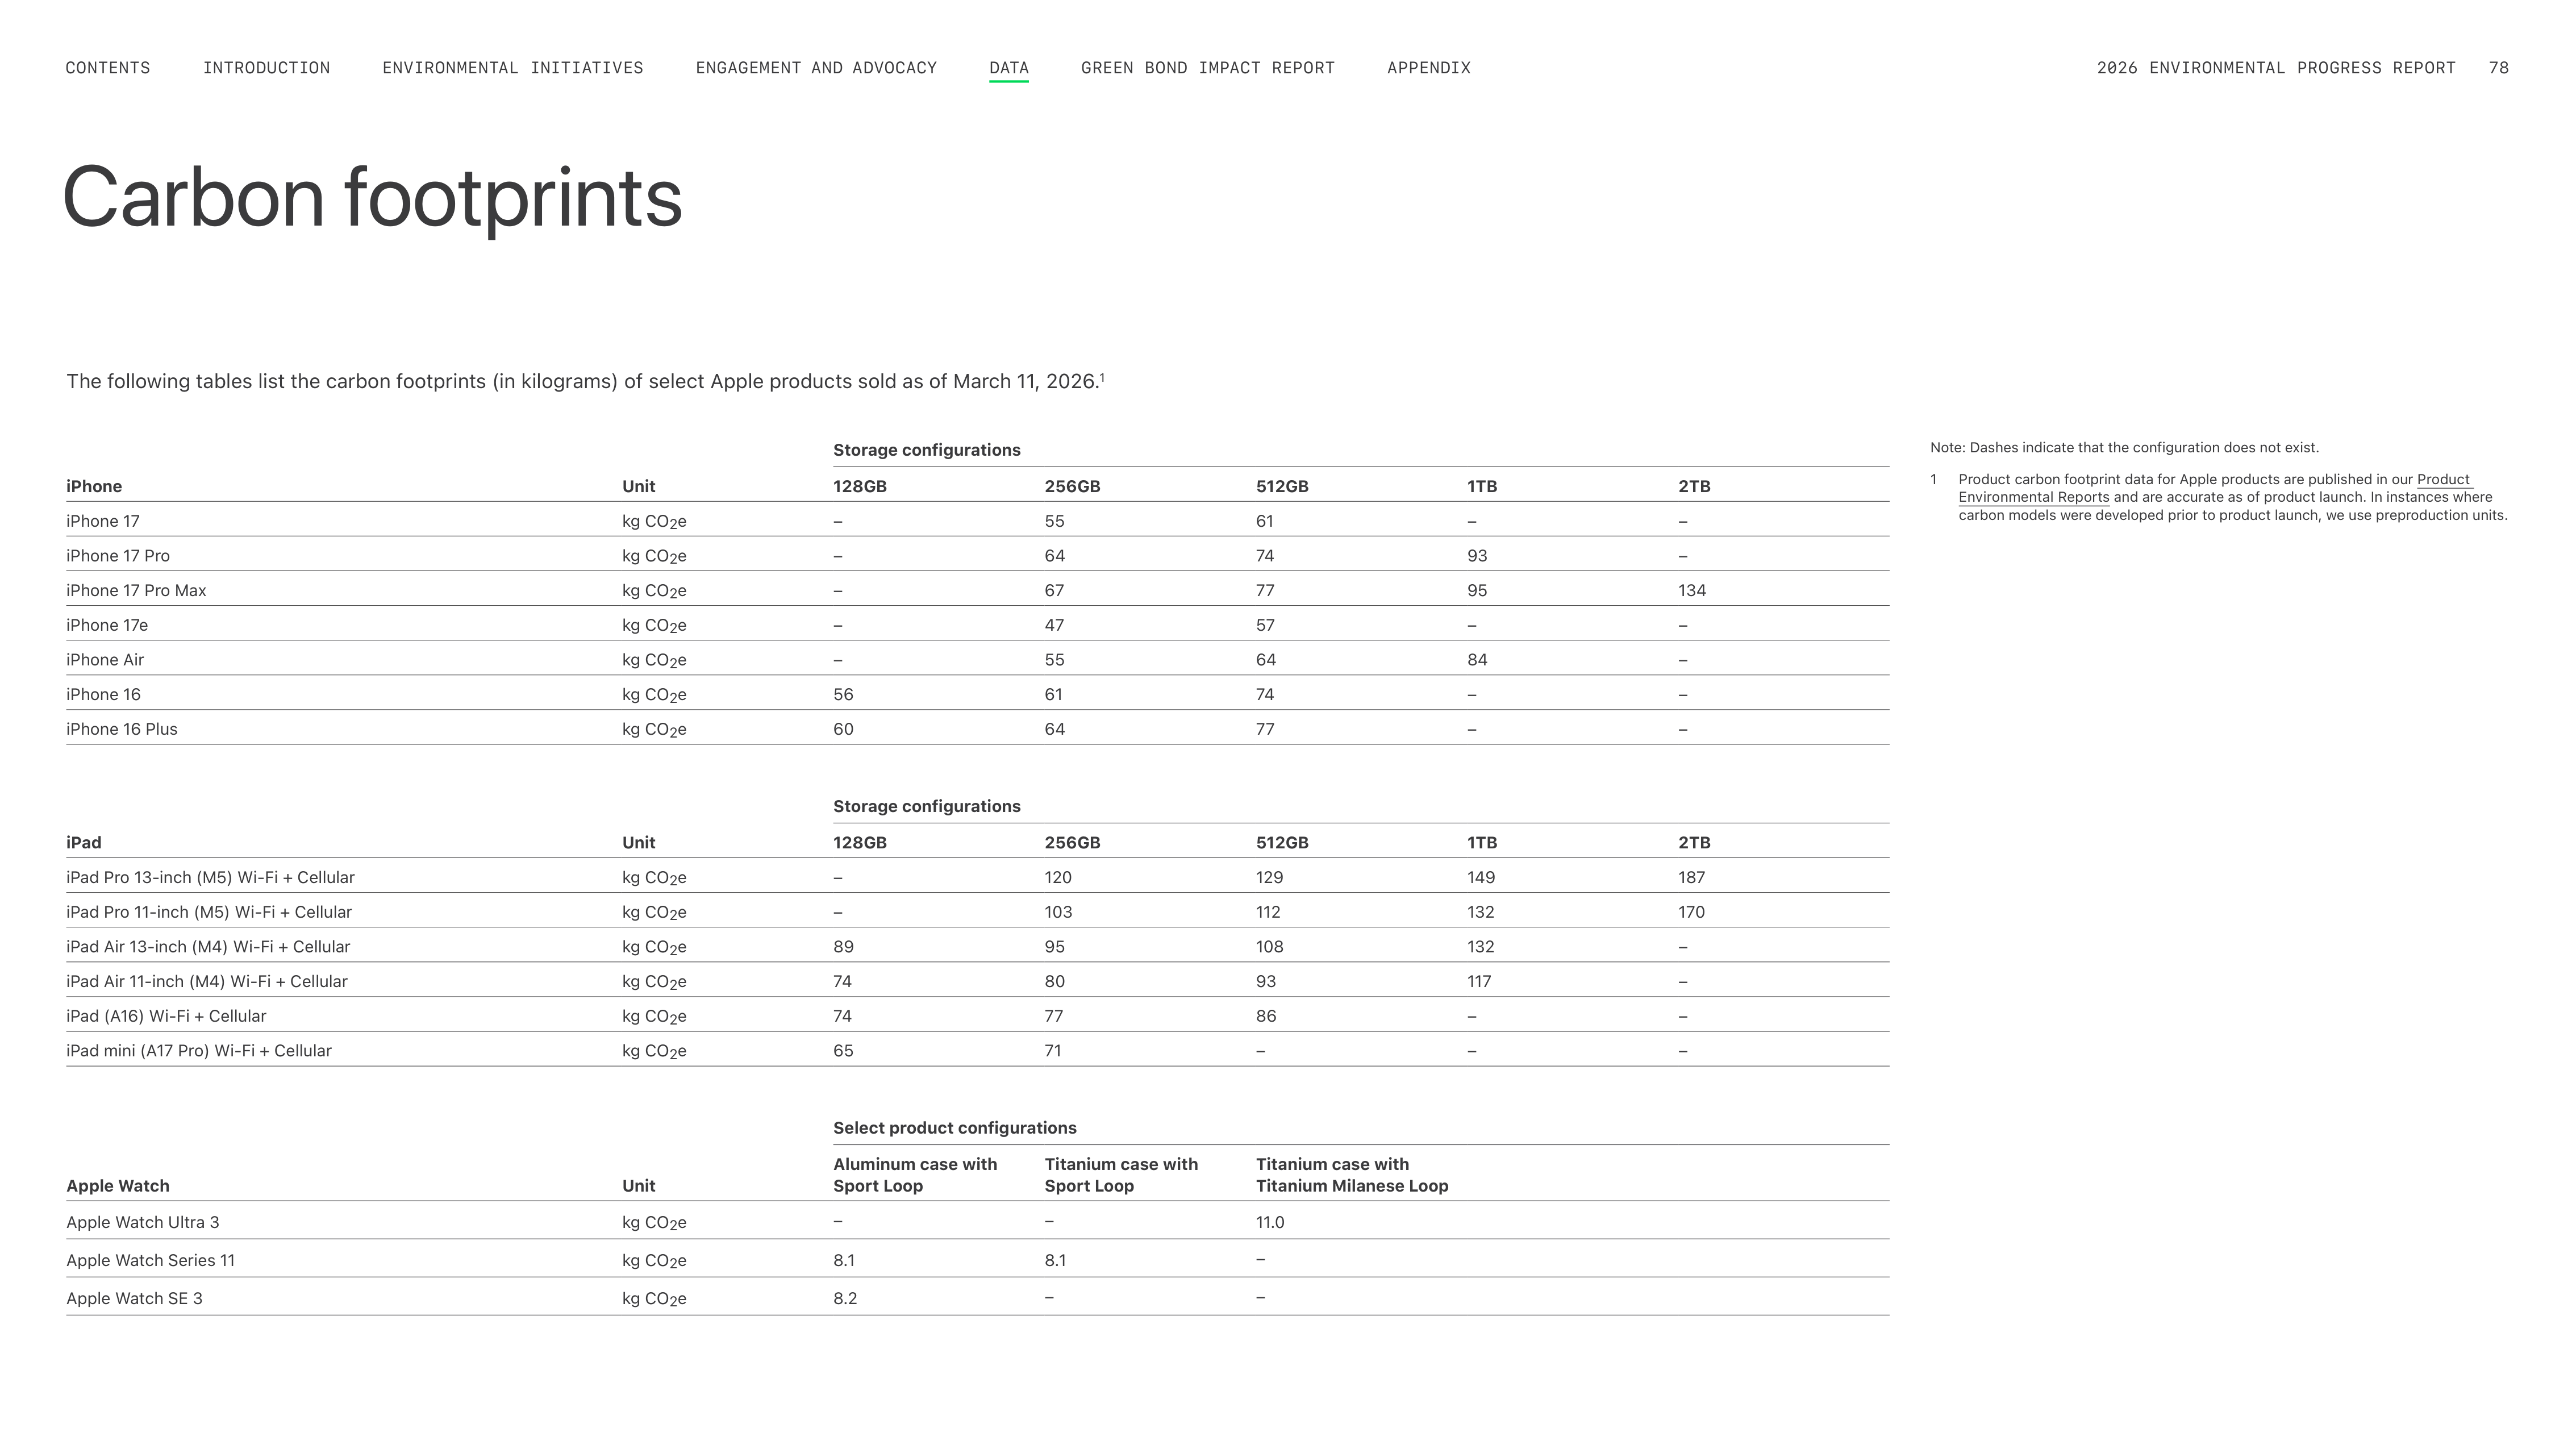
Task: Click value 86 in iPad (A16) row
Action: click(1266, 1016)
